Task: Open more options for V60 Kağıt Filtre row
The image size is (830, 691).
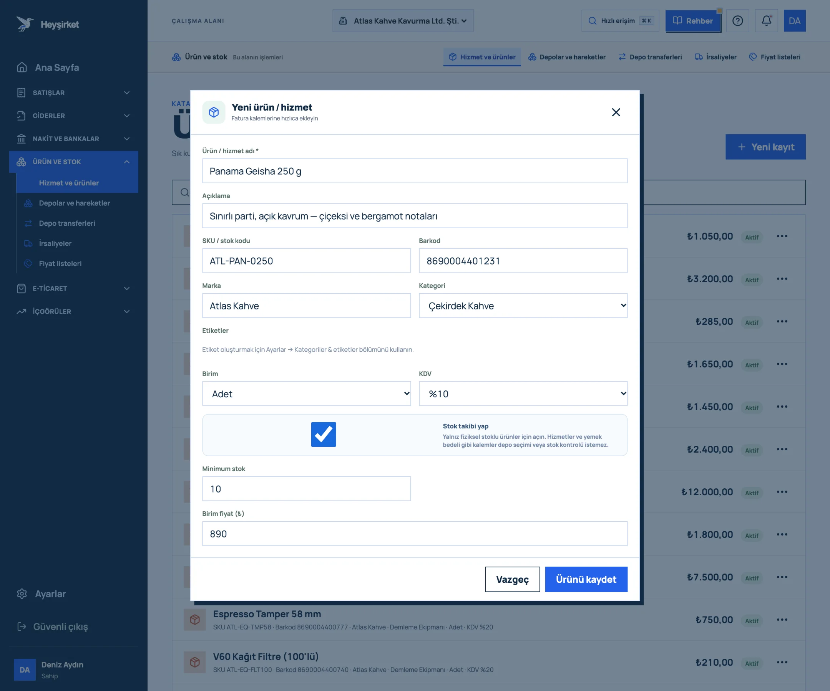Action: [782, 662]
